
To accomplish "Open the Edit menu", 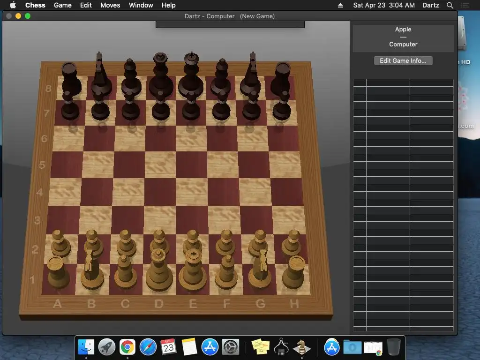I will (x=86, y=5).
